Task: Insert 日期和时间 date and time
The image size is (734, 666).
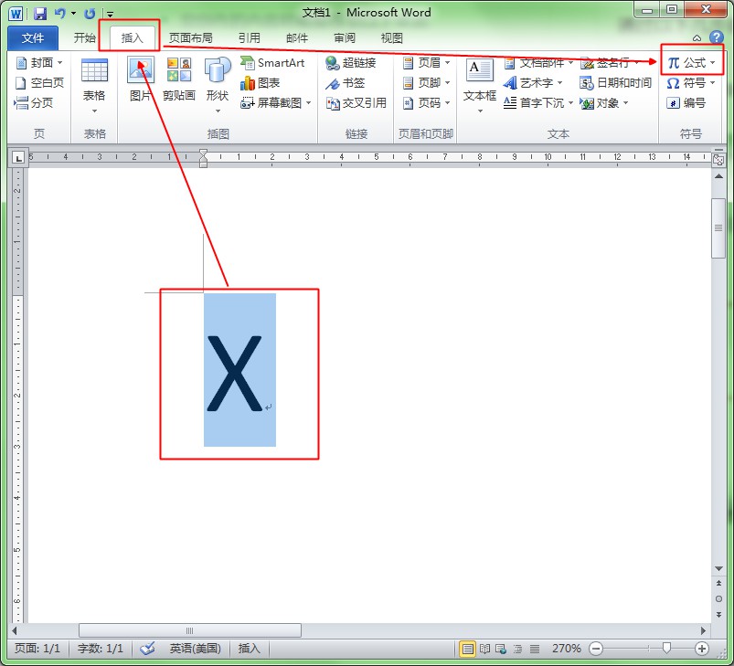Action: pyautogui.click(x=615, y=83)
